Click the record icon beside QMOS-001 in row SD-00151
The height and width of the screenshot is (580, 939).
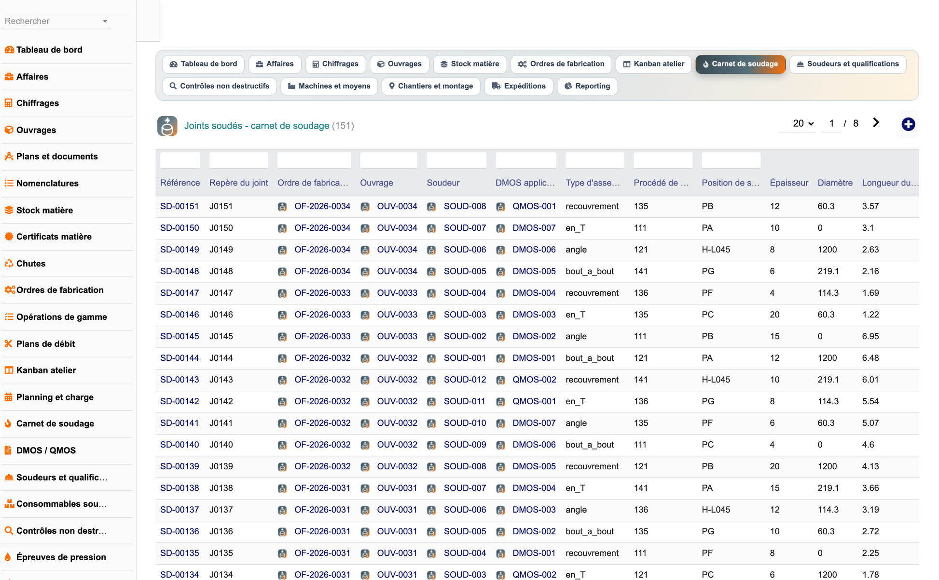[x=500, y=207]
